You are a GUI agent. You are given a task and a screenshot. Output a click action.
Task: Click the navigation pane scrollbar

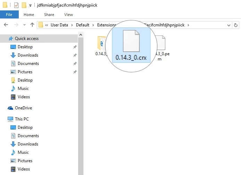coord(81,104)
